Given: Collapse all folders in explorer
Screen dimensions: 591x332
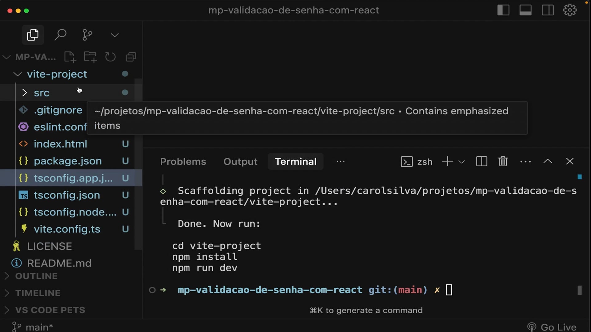Looking at the screenshot, I should (131, 57).
